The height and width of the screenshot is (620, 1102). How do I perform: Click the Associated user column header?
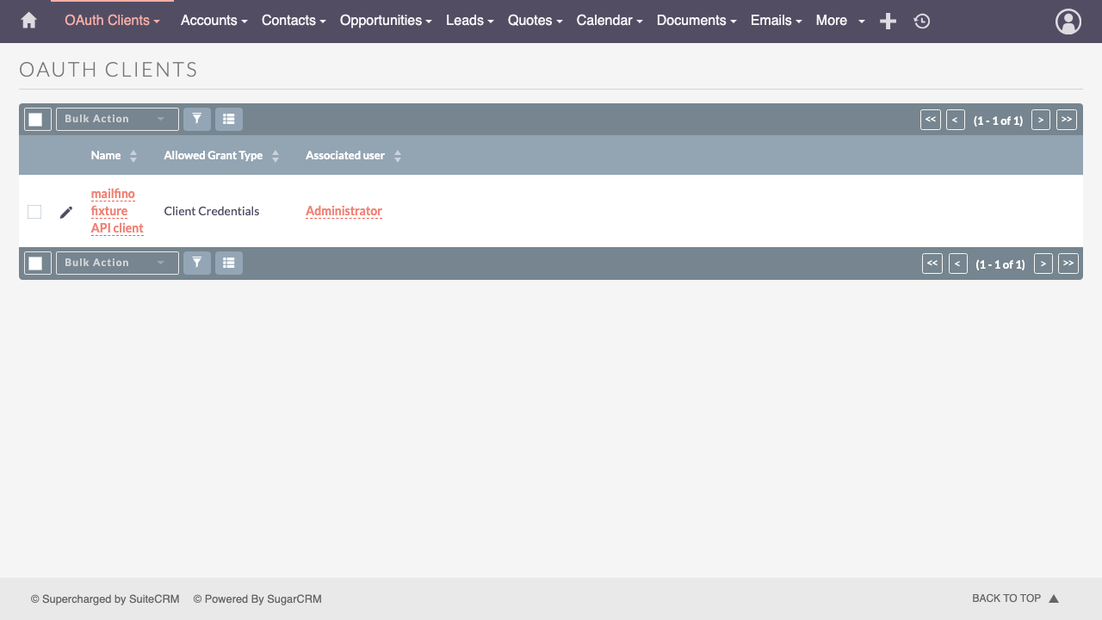(x=345, y=156)
